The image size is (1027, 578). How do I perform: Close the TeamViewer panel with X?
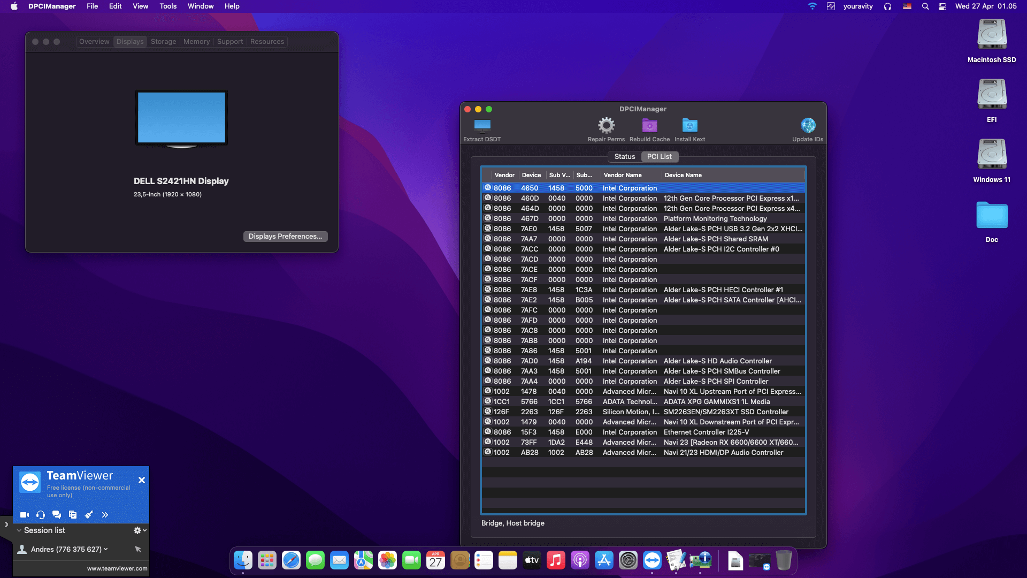tap(142, 480)
